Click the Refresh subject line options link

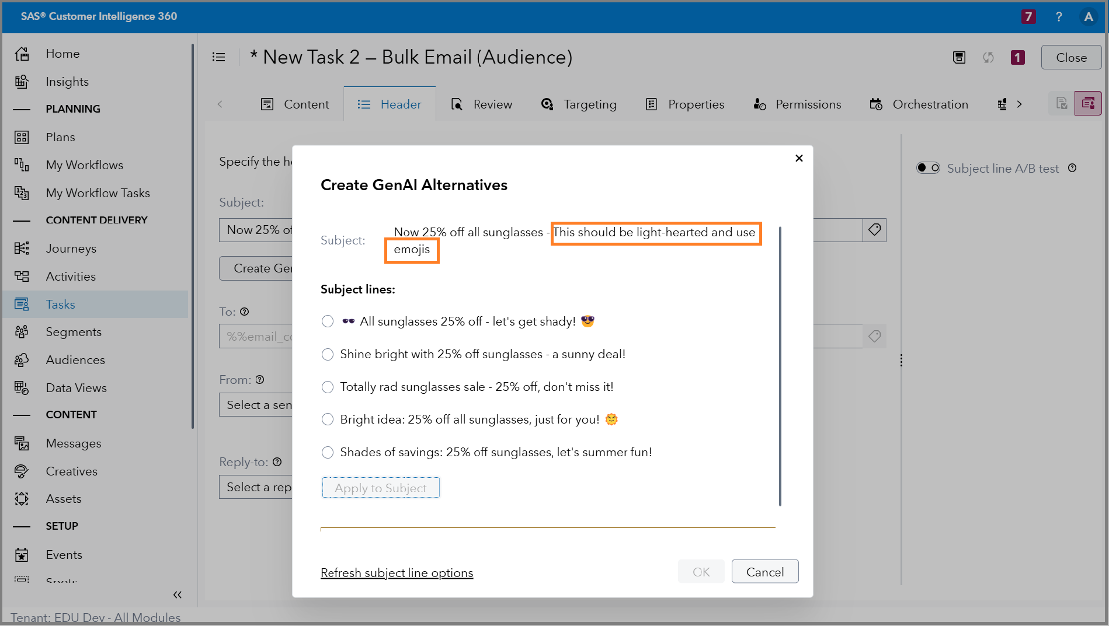(397, 572)
